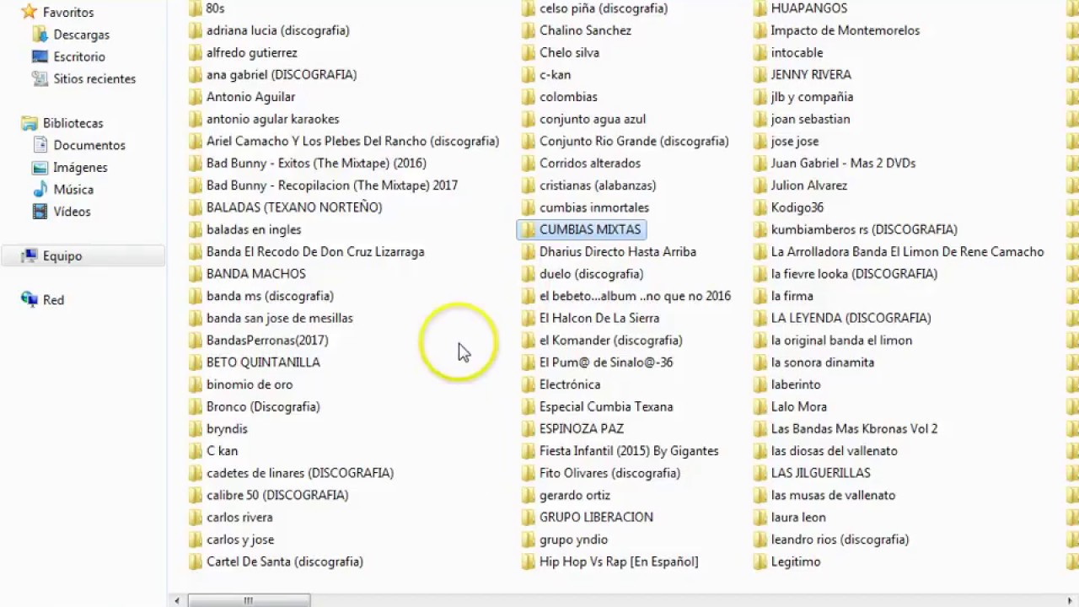Open the Música library
The height and width of the screenshot is (607, 1079).
coord(73,189)
